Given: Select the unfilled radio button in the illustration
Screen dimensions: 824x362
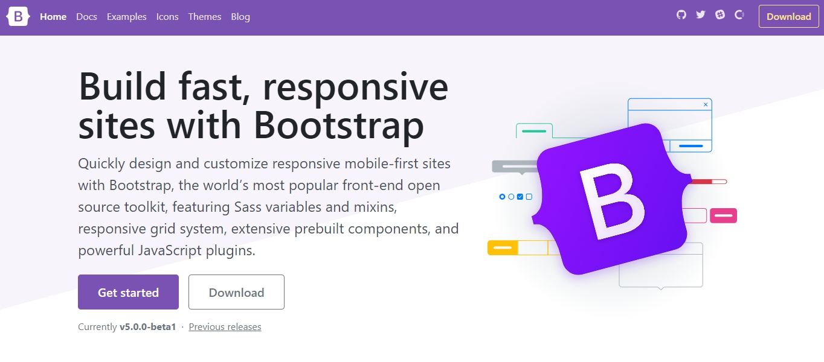Looking at the screenshot, I should (x=510, y=196).
